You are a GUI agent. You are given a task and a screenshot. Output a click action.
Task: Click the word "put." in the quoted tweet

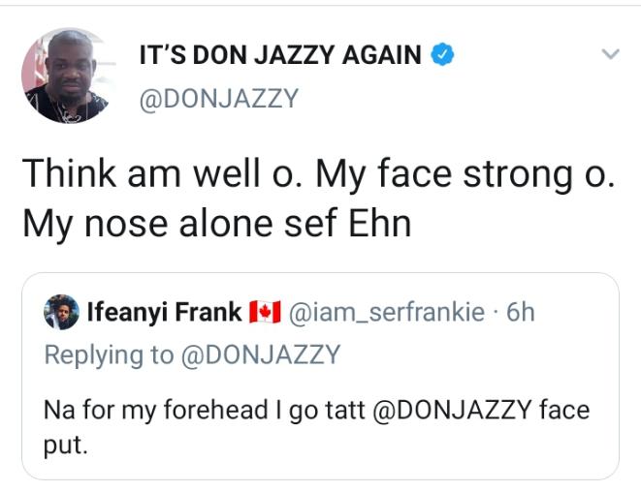65,447
